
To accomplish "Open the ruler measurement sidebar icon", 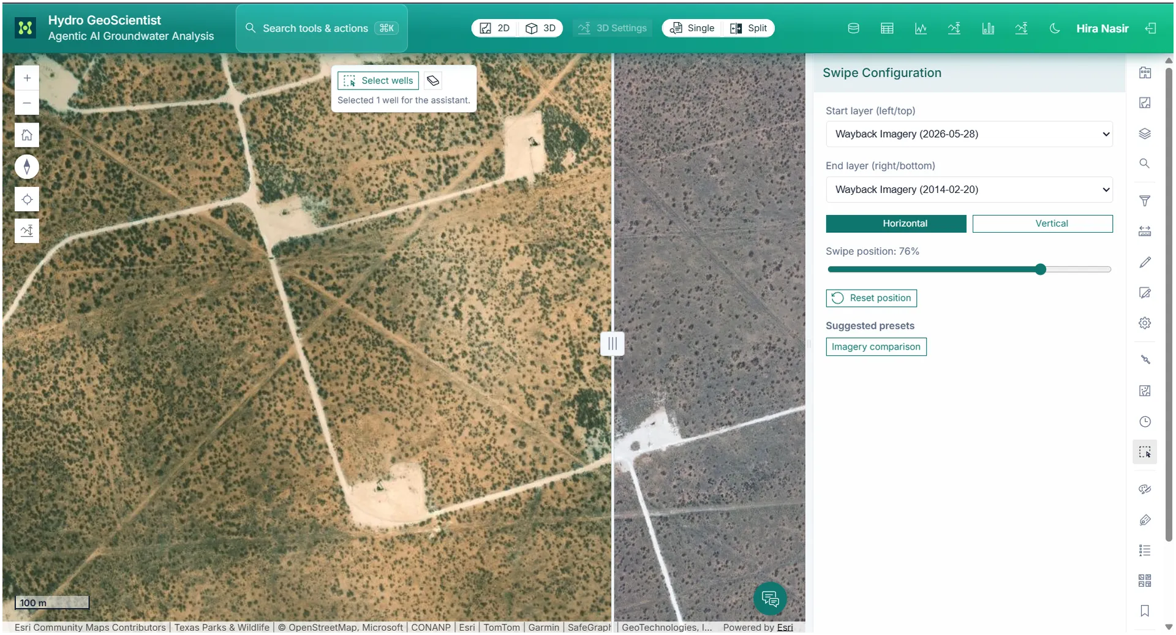I will click(1145, 231).
